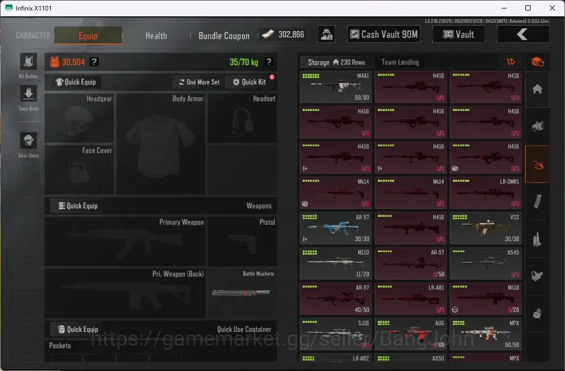
Task: Switch to the Equip tab
Action: coord(88,35)
